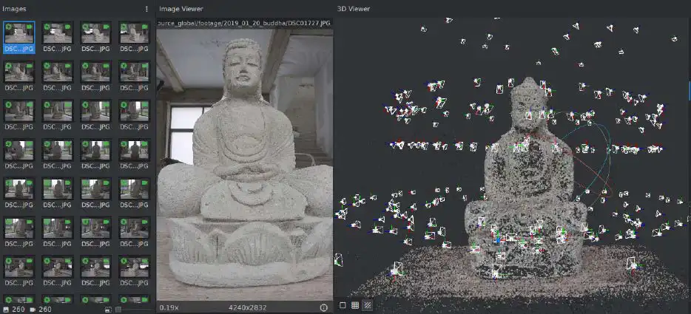The height and width of the screenshot is (314, 691).
Task: Click the green camera icon on the selected thumbnail
Action: pyautogui.click(x=30, y=27)
